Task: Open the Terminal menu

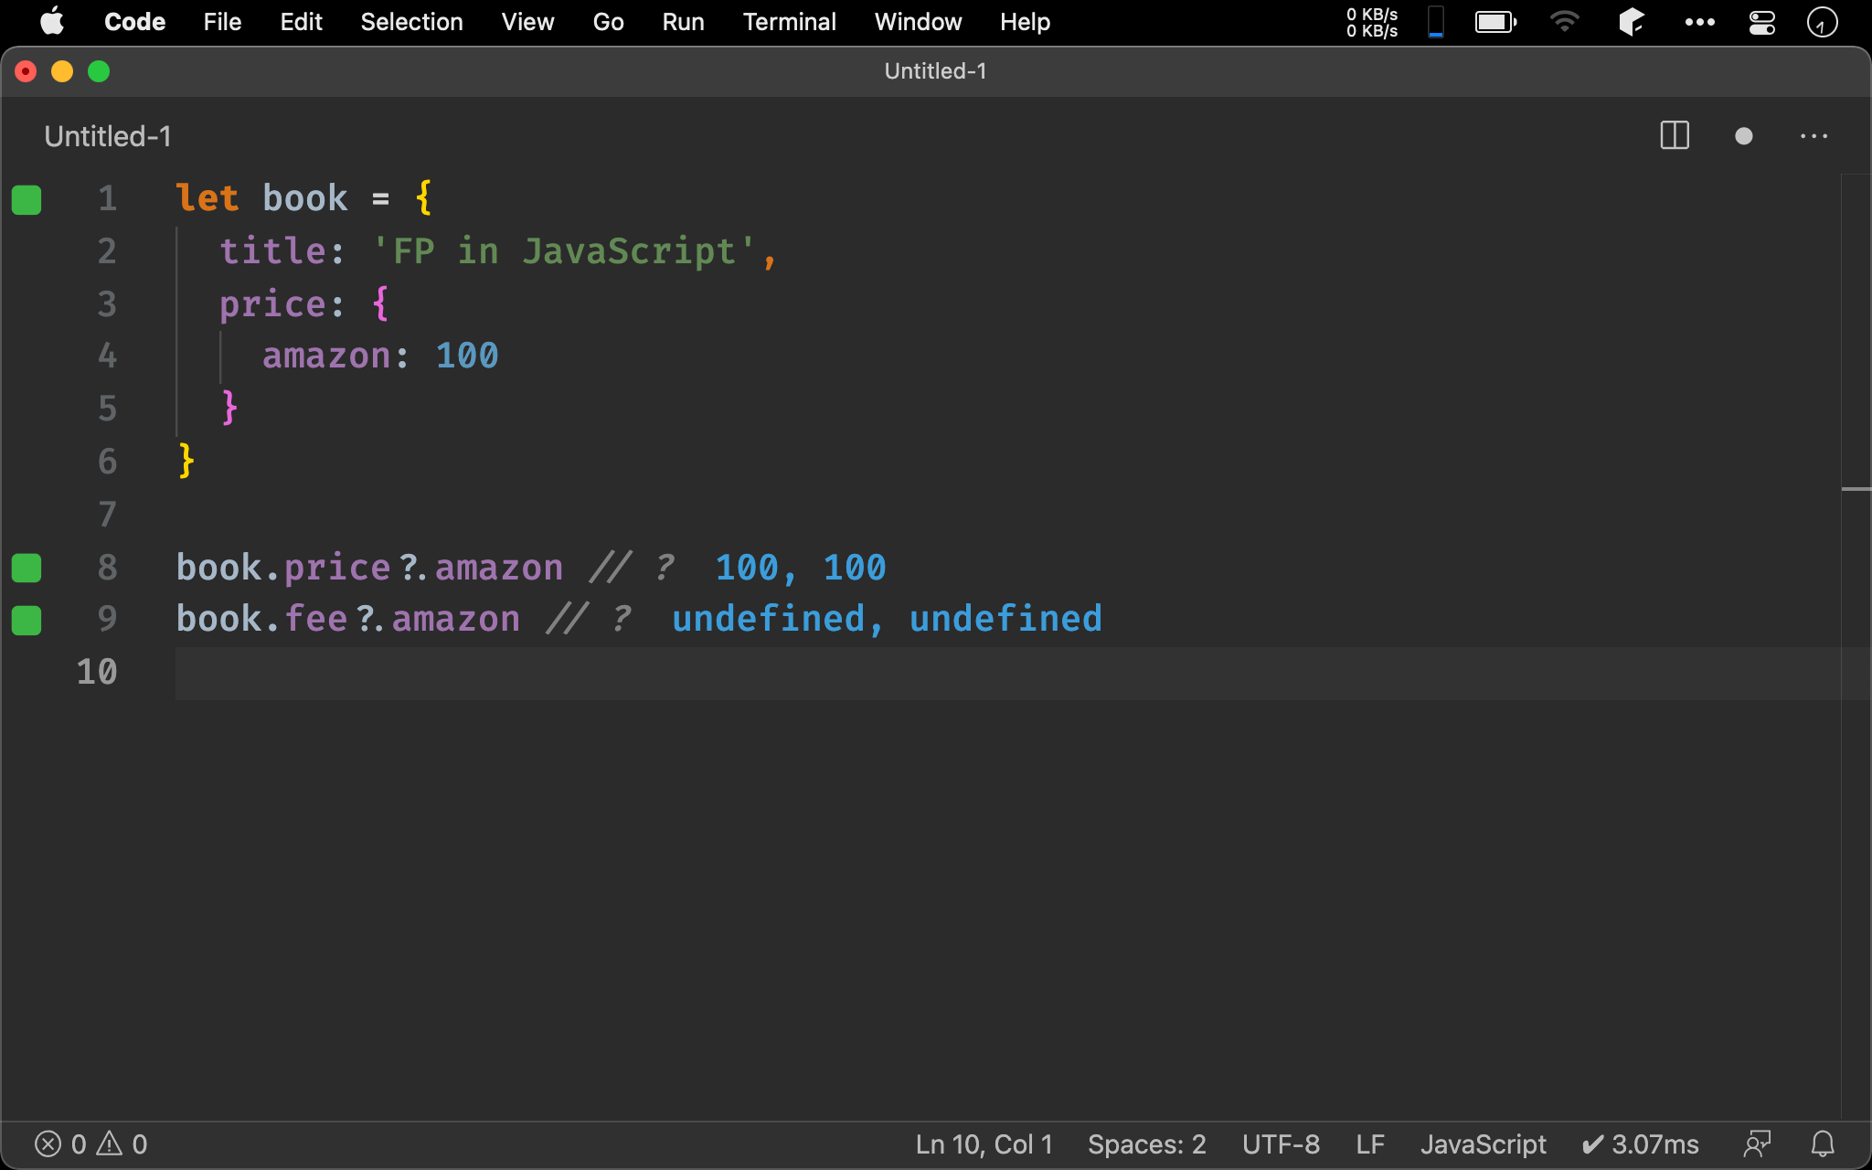Action: (x=789, y=21)
